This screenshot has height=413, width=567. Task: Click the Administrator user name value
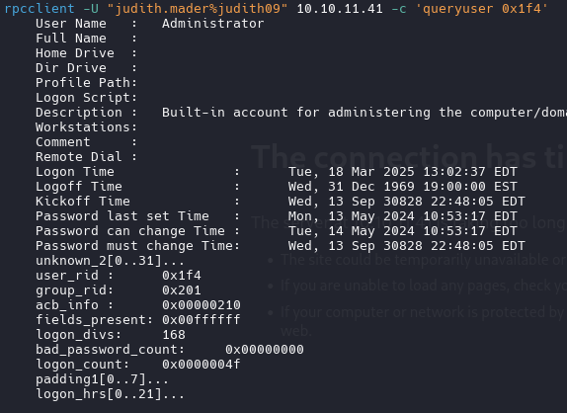[x=213, y=24]
